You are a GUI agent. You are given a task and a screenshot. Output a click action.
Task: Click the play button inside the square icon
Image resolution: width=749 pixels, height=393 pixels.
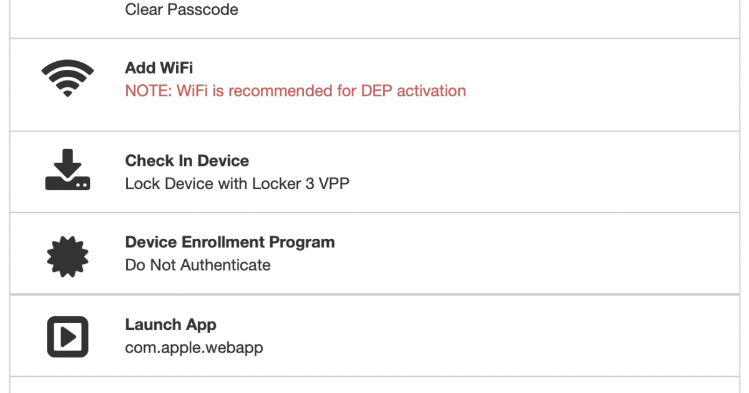pyautogui.click(x=67, y=336)
